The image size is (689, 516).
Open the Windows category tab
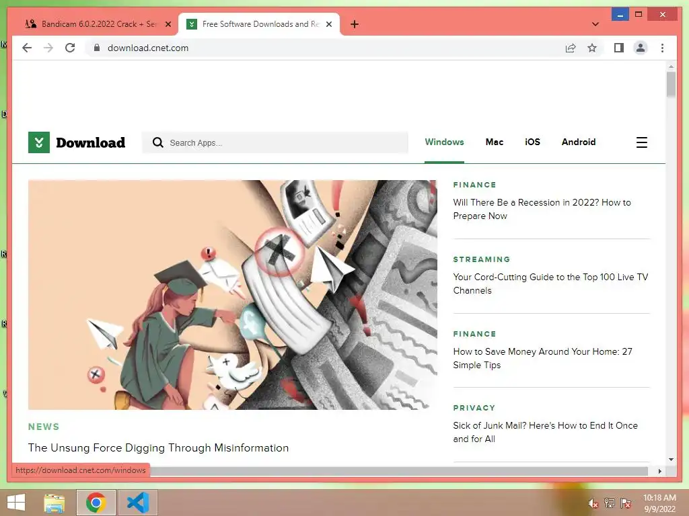[444, 142]
